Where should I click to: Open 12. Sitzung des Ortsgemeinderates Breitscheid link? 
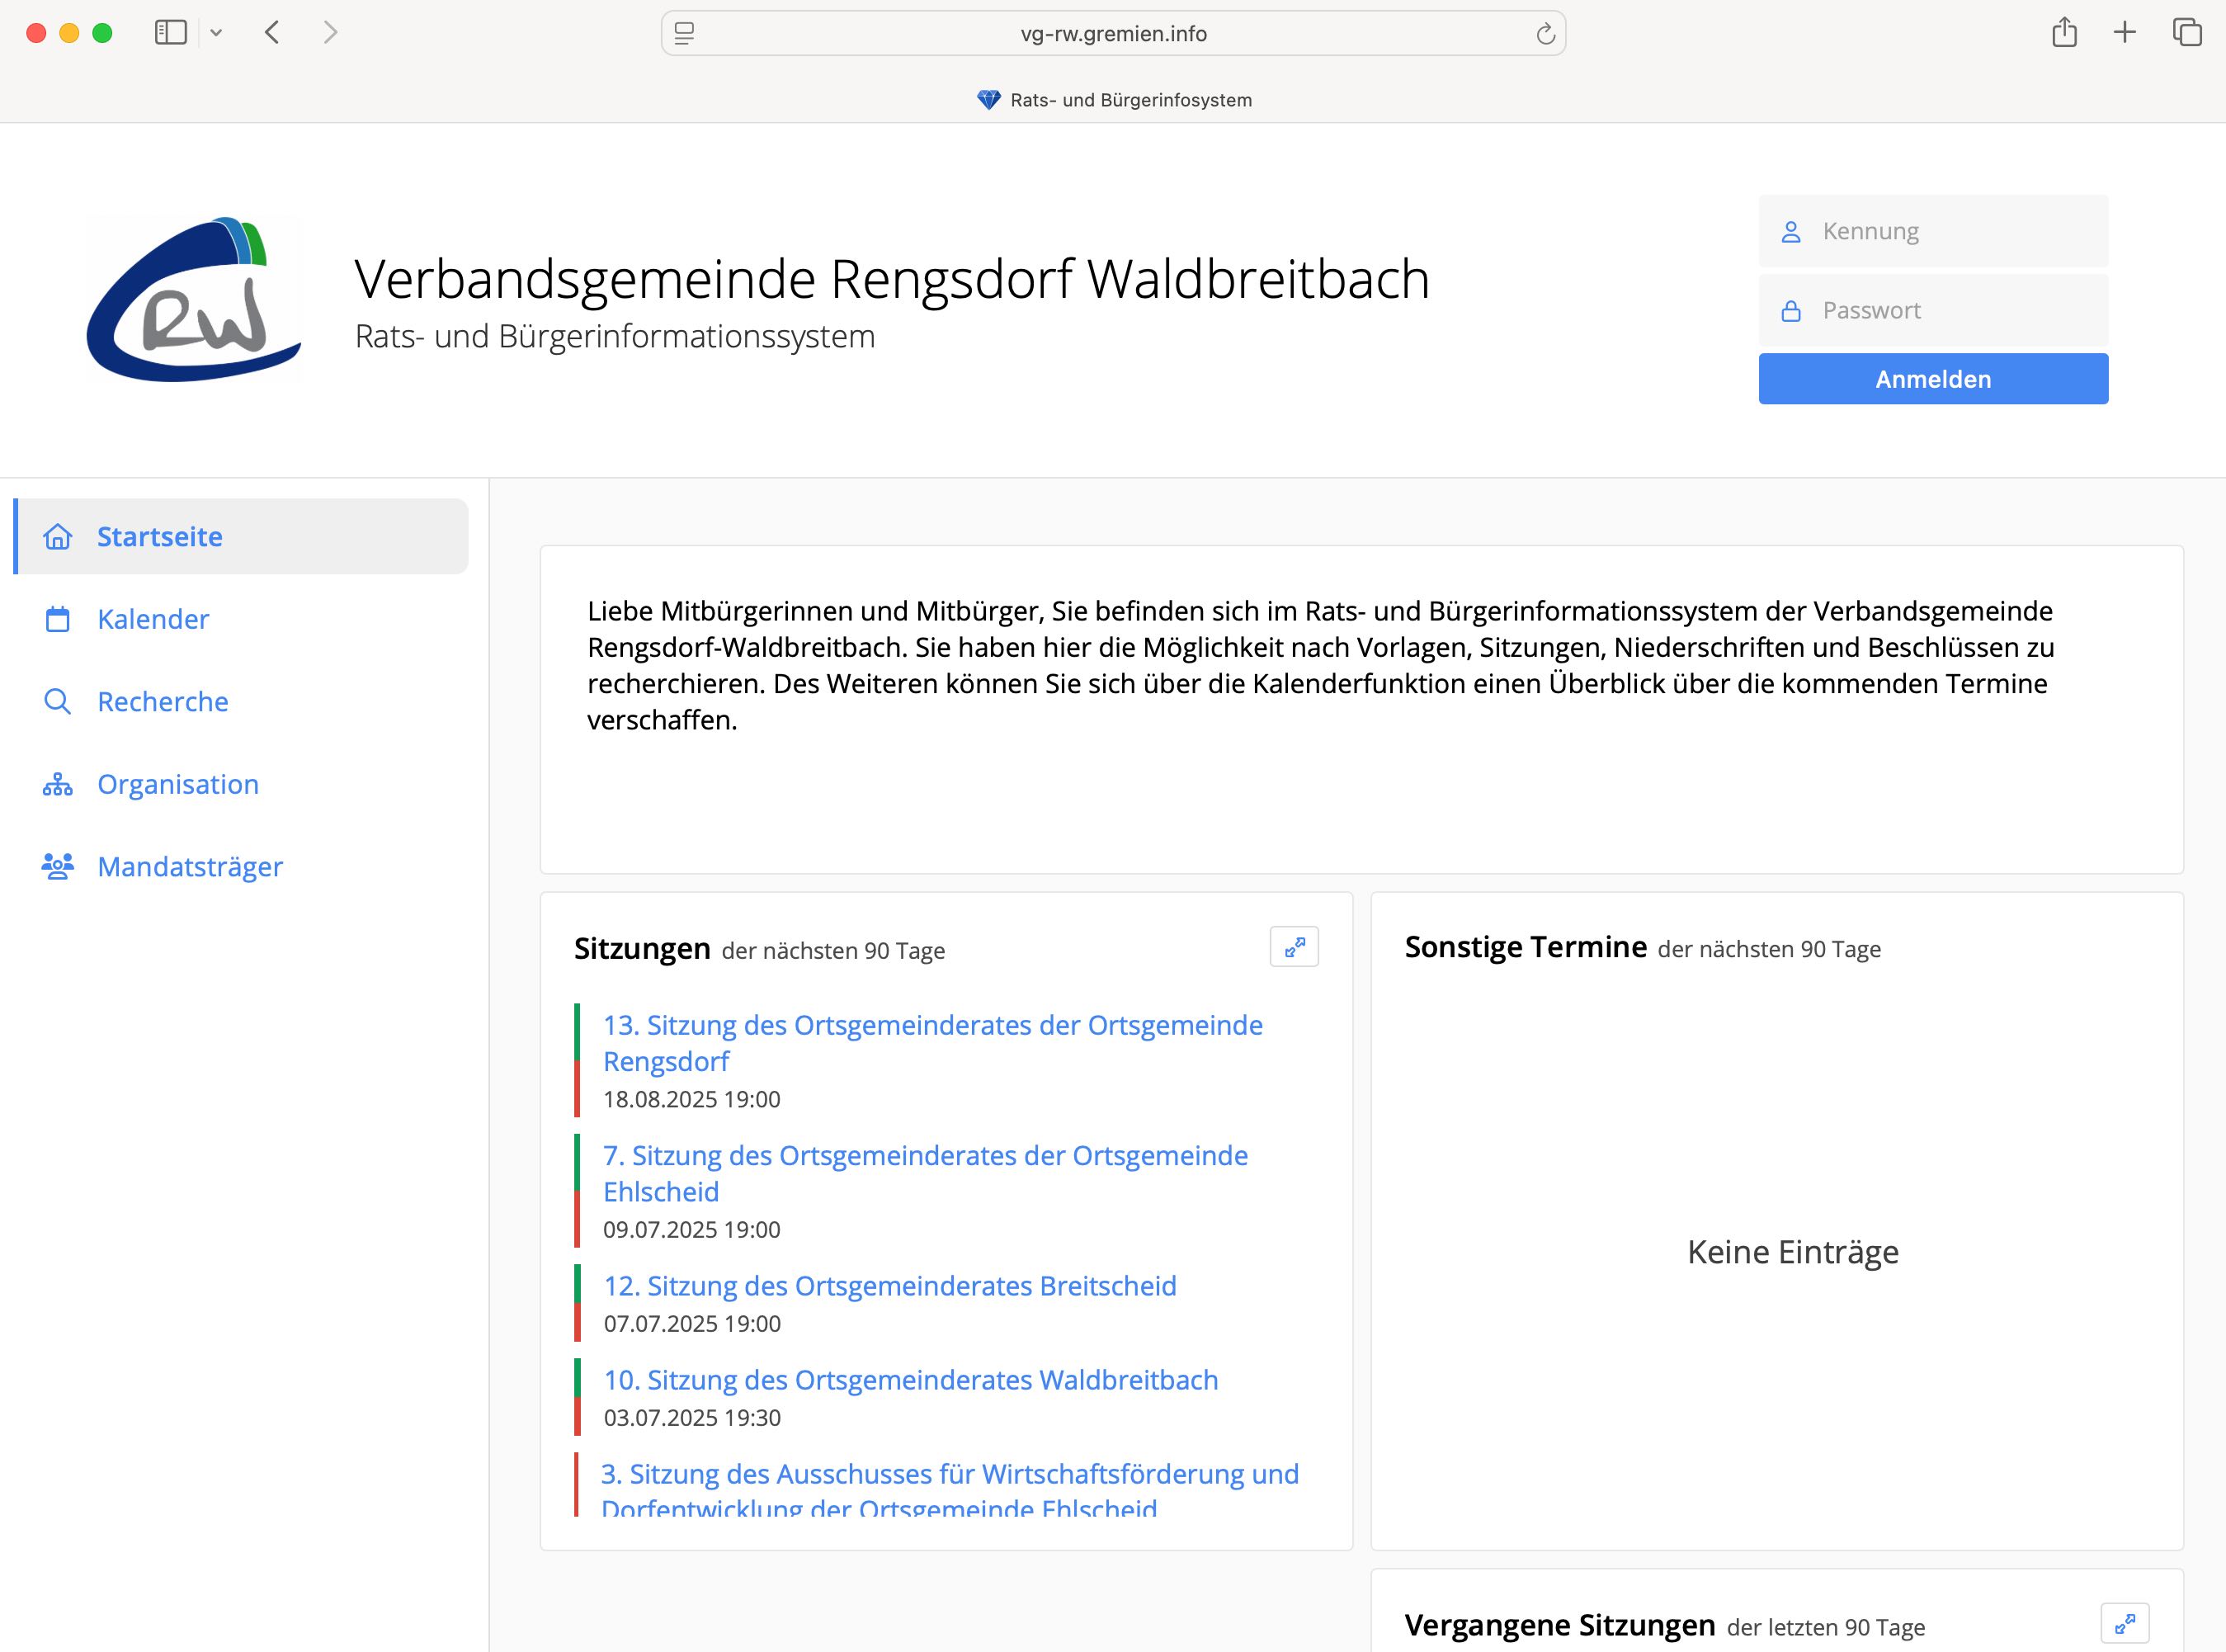tap(889, 1286)
